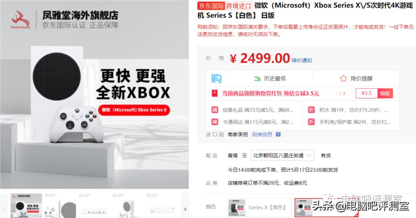Expand the 北京朝阳区八里庄街道 delivery address dropdown
Image resolution: width=416 pixels, height=218 pixels.
click(282, 155)
